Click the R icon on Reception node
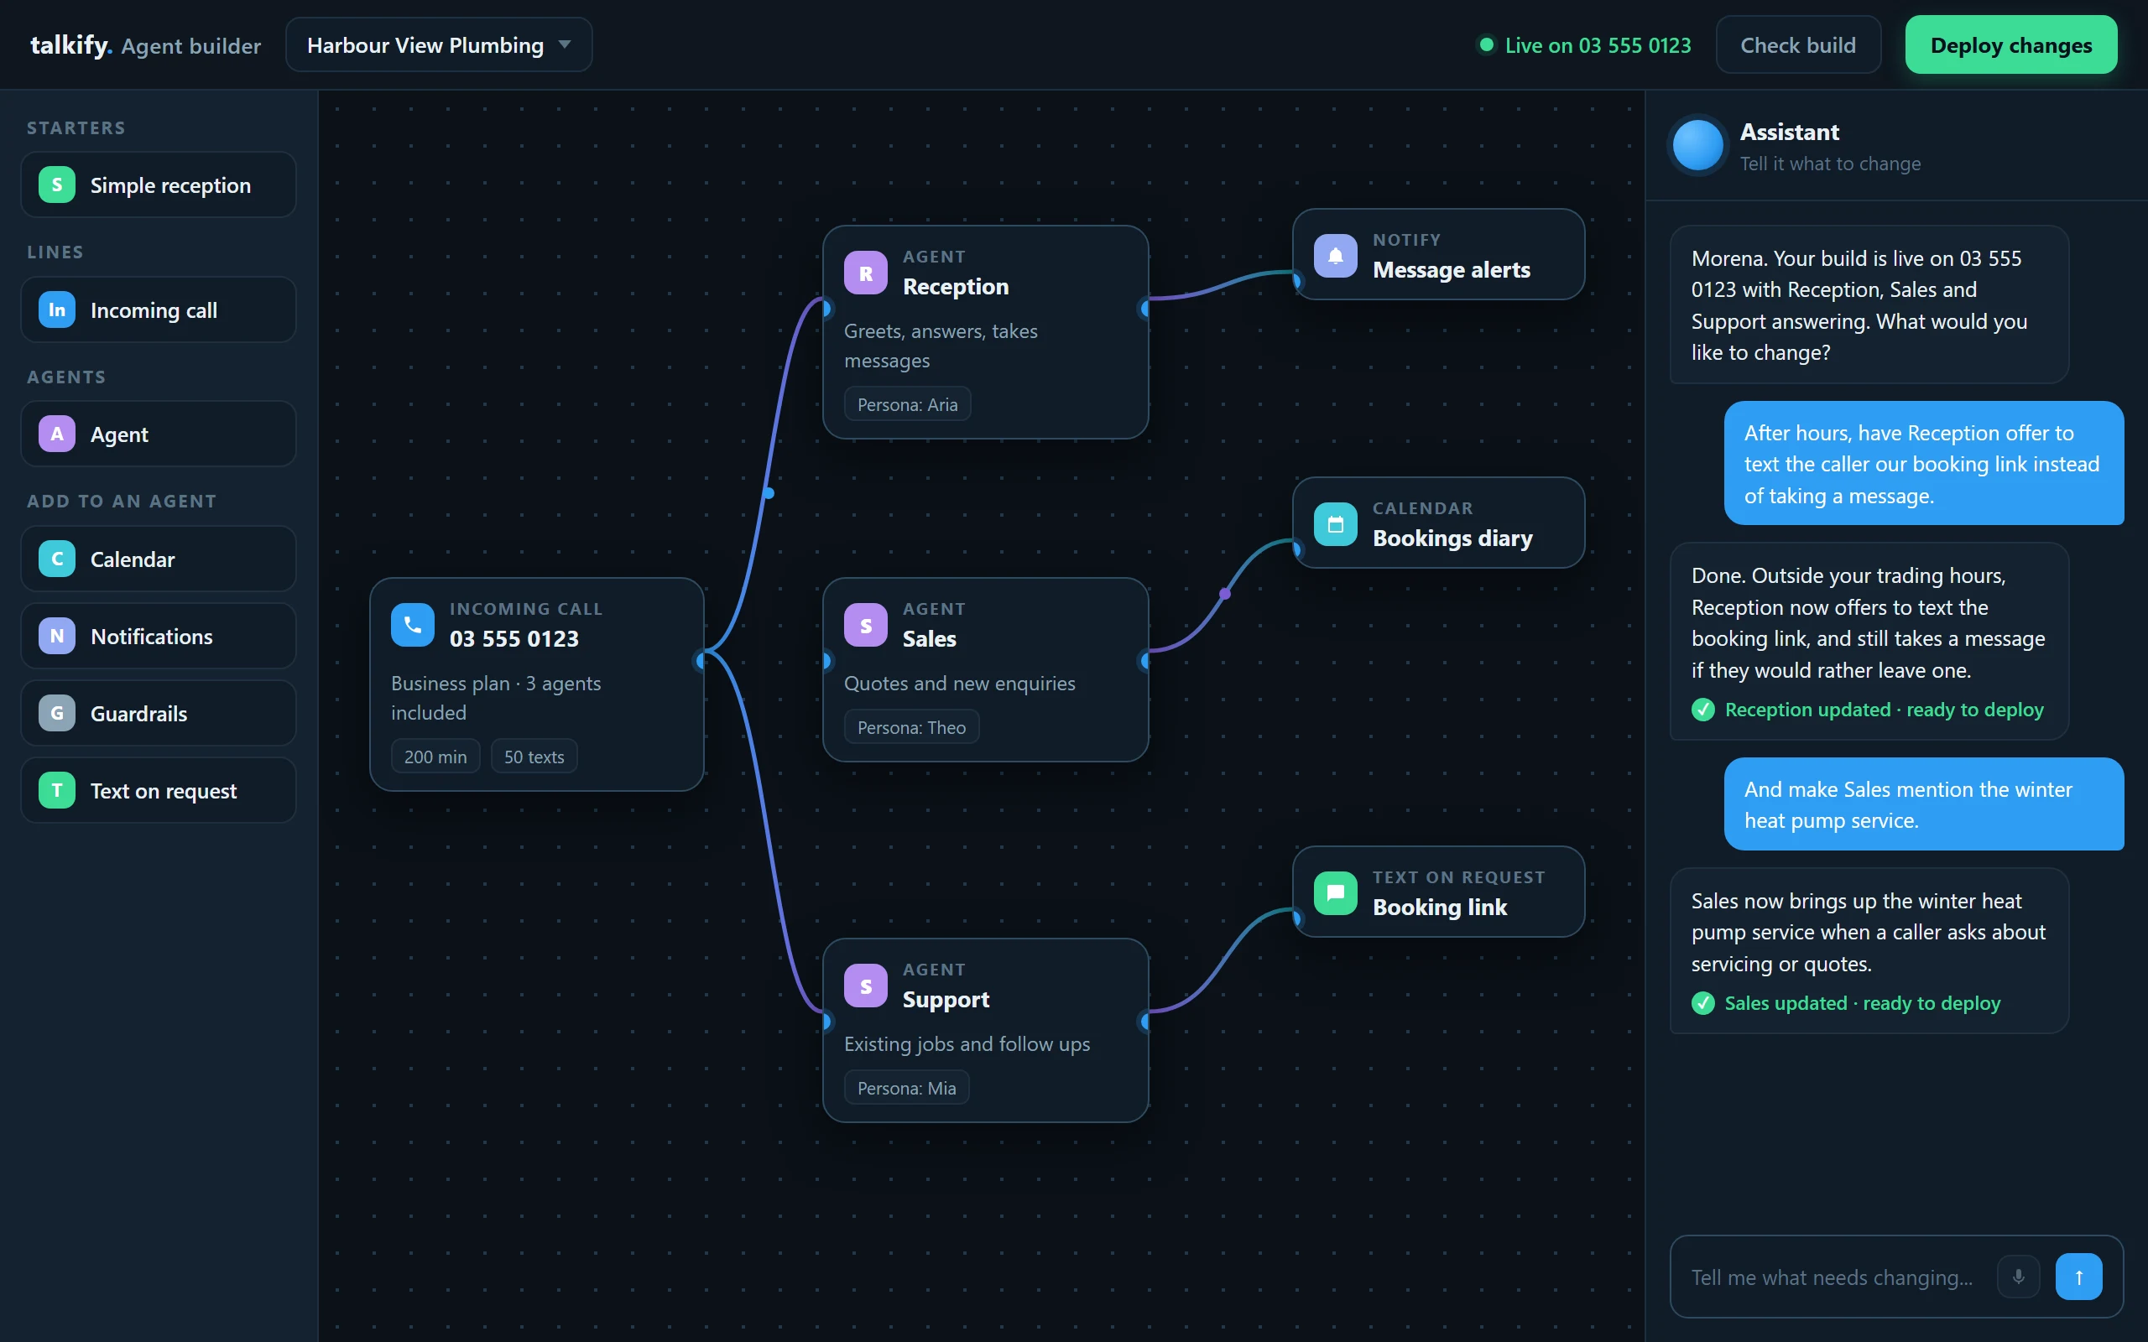 (865, 273)
